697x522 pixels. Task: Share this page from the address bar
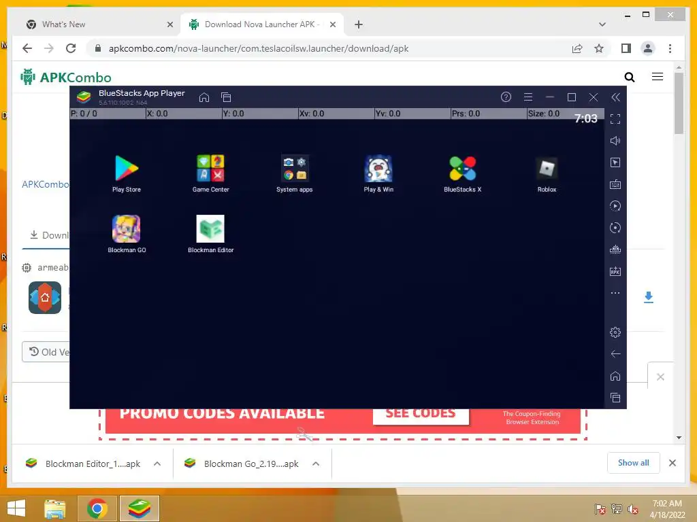577,48
